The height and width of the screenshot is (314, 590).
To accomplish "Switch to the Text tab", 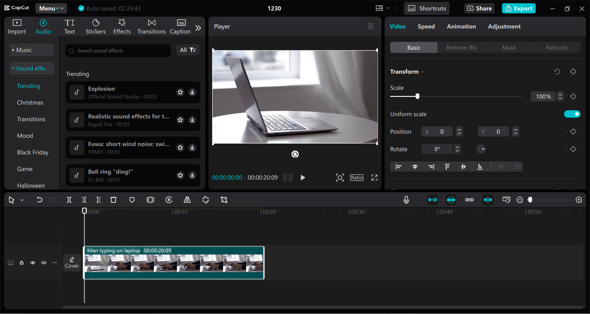I will click(70, 27).
